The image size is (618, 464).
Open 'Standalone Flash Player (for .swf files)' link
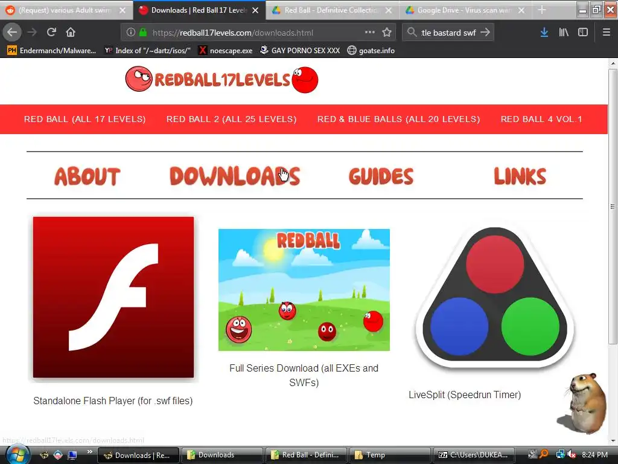(113, 401)
